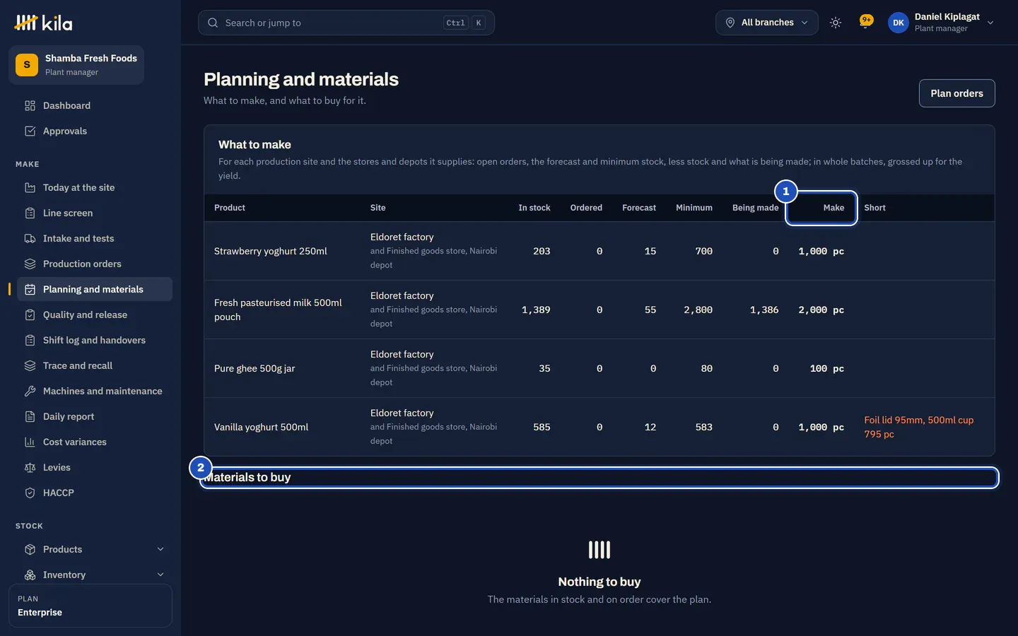The image size is (1018, 636).
Task: Click the Plan orders button
Action: 956,93
